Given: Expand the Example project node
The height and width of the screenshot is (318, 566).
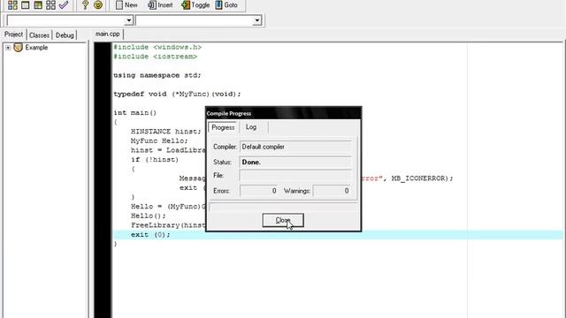Looking at the screenshot, I should (x=8, y=48).
